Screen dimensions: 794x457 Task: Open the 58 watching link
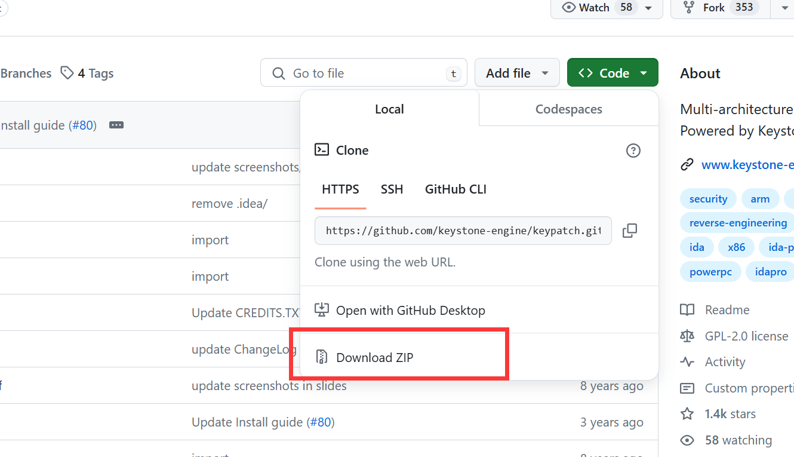click(738, 440)
